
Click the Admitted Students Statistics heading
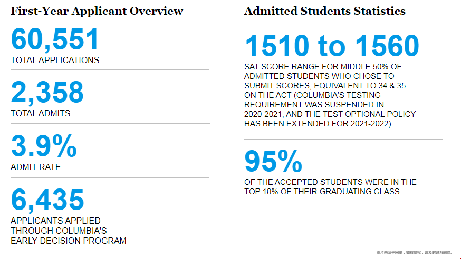coord(325,11)
